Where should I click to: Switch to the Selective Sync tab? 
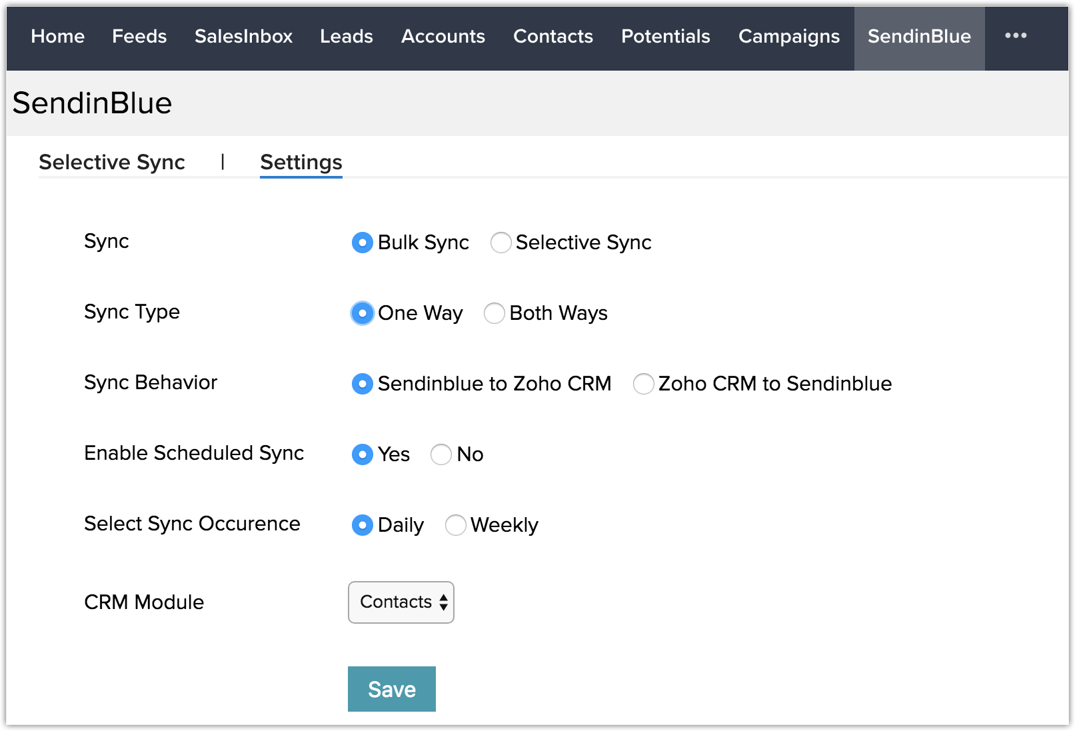coord(112,162)
